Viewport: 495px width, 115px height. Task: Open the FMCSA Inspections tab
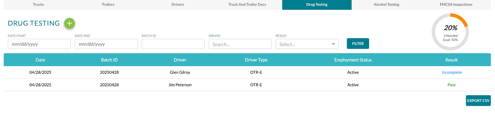[x=456, y=5]
